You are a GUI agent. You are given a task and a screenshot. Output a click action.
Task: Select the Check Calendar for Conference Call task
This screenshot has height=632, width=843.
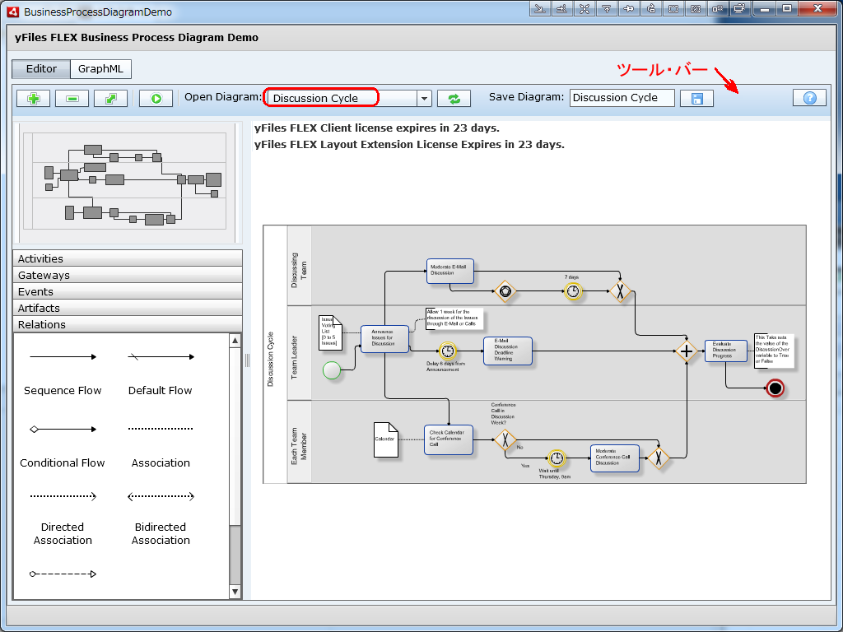pos(449,439)
